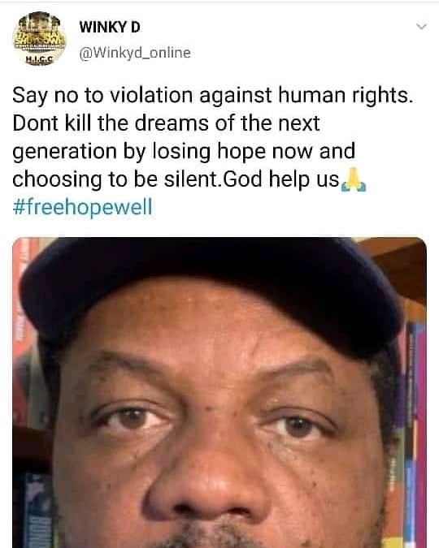Click the 'God help us' text
Screen dimensions: 439x548
[280, 179]
